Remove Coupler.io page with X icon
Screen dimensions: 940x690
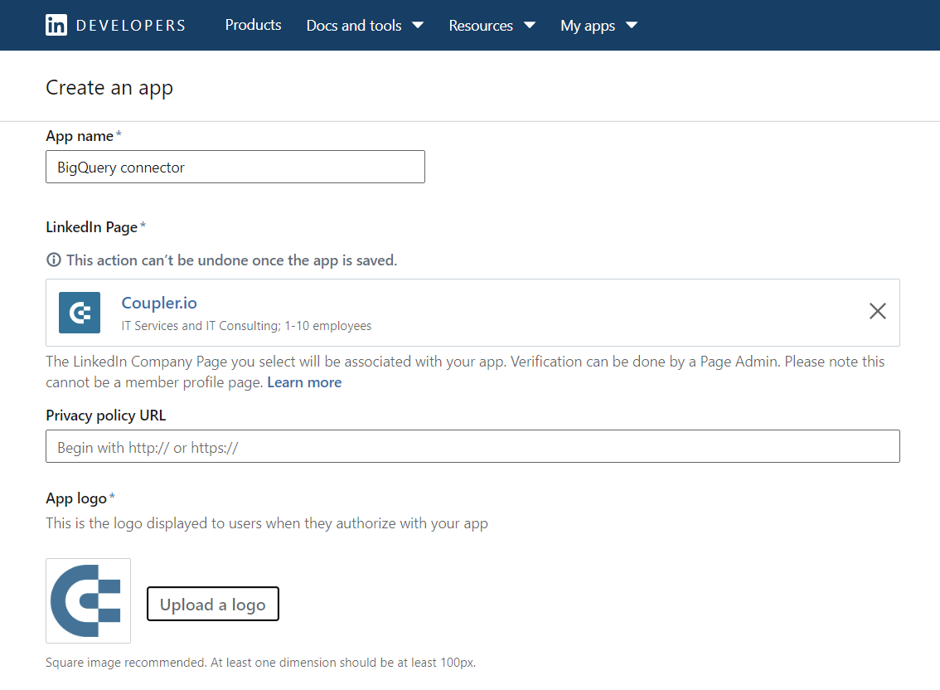coord(877,311)
